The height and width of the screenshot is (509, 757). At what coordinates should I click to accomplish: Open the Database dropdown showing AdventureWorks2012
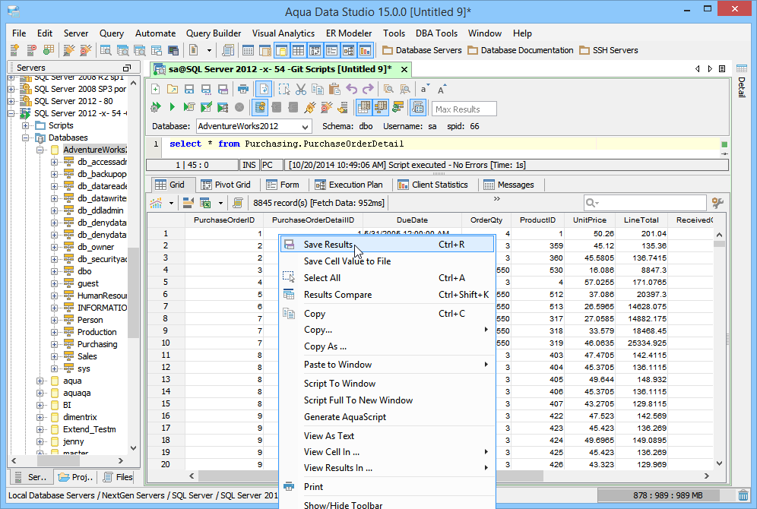coord(254,126)
